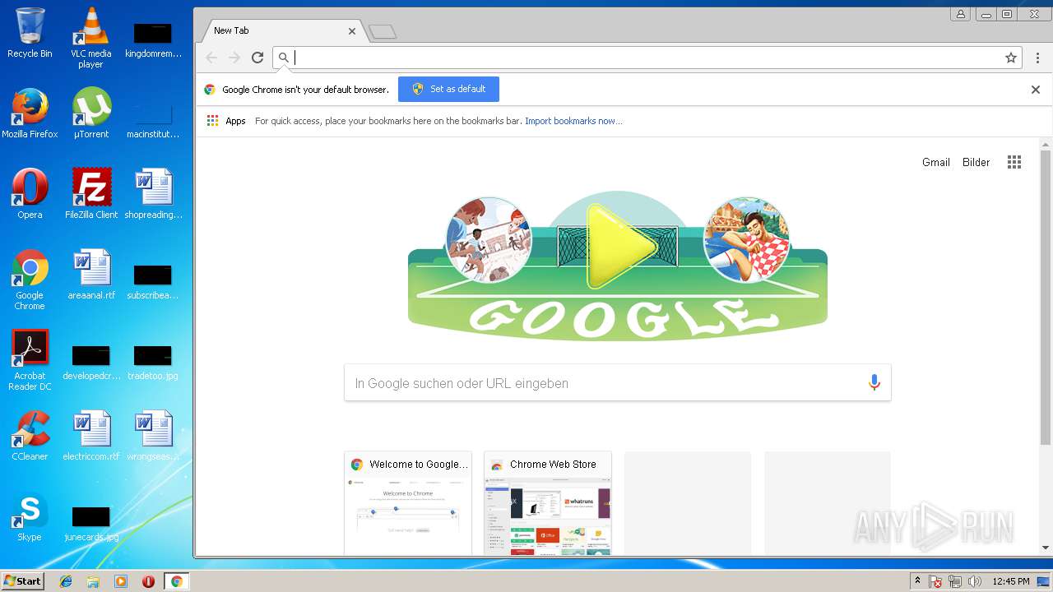
Task: Click the media player taskbar icon
Action: click(x=120, y=581)
